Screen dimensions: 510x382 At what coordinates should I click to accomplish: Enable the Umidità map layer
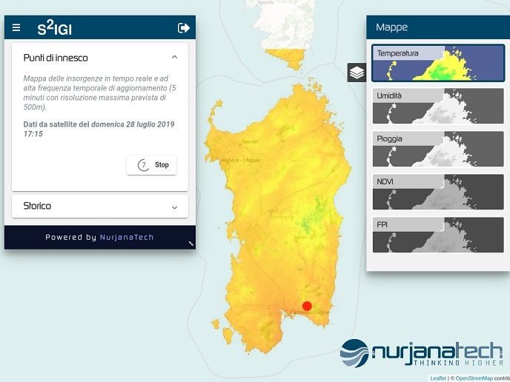coord(437,106)
